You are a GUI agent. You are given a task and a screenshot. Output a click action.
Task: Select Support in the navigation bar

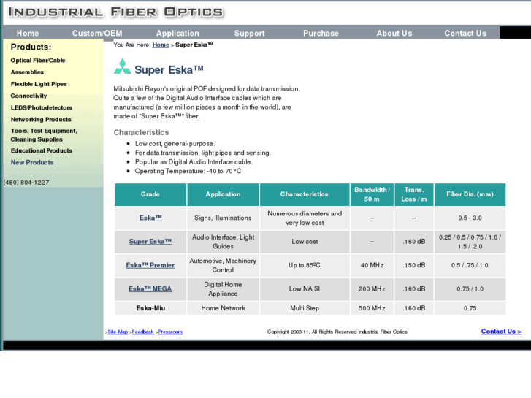[x=250, y=33]
